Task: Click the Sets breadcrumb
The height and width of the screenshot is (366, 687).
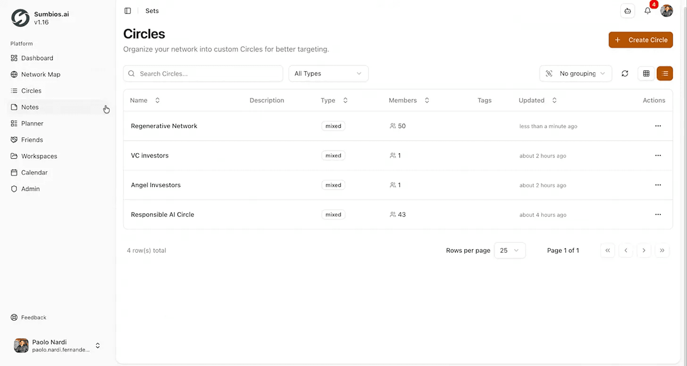Action: [x=152, y=11]
